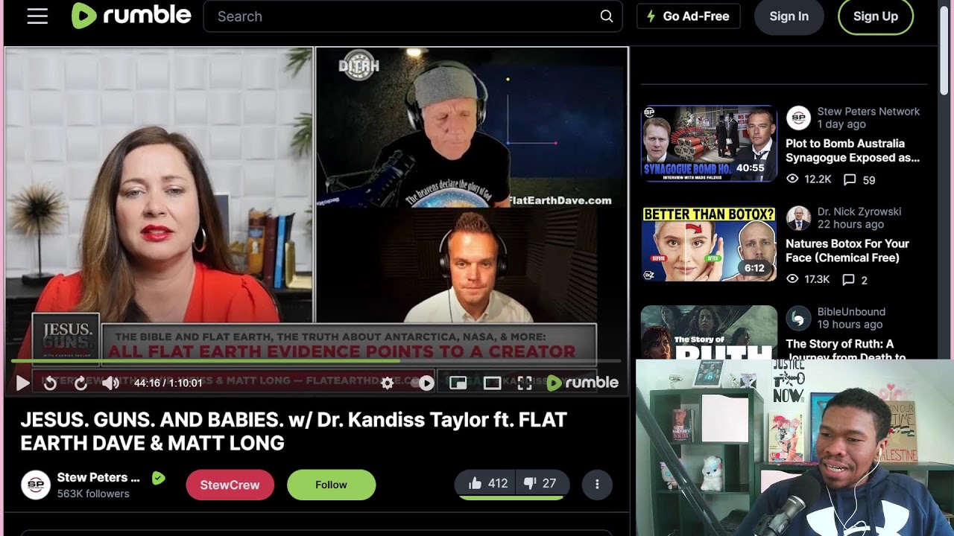
Task: Click the Stew Peters Network avatar in sidebar
Action: (x=798, y=118)
